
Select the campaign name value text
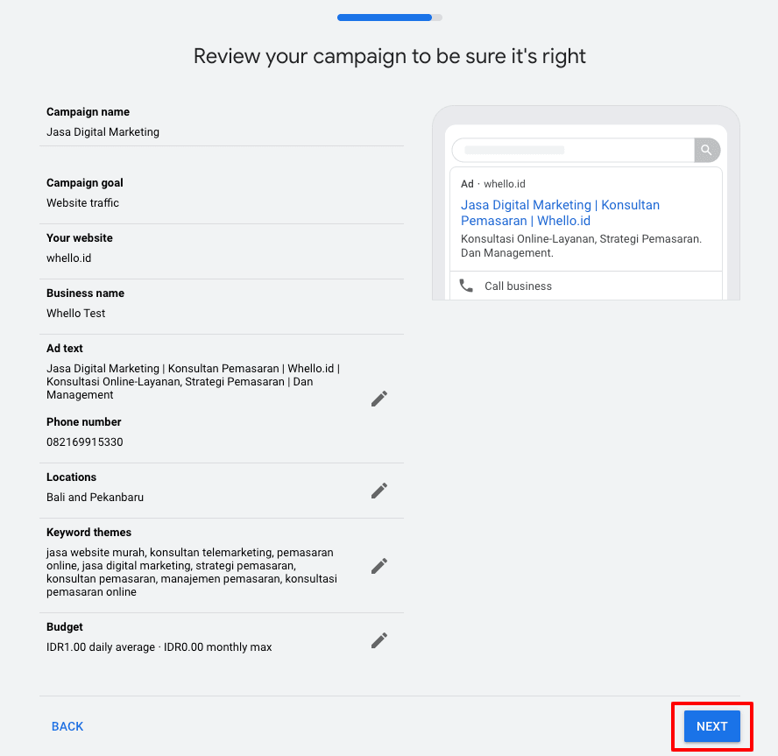pyautogui.click(x=103, y=132)
